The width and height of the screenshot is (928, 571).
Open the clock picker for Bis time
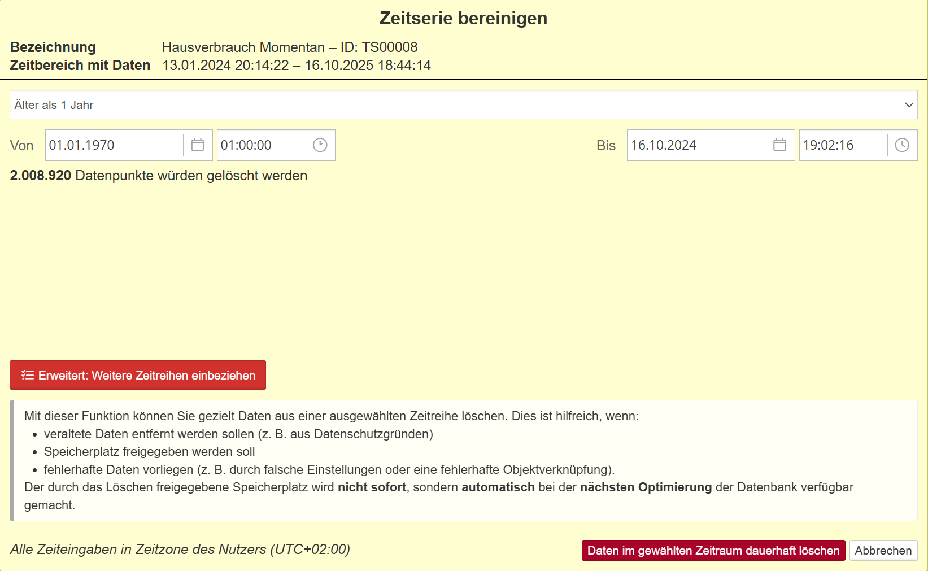click(902, 145)
